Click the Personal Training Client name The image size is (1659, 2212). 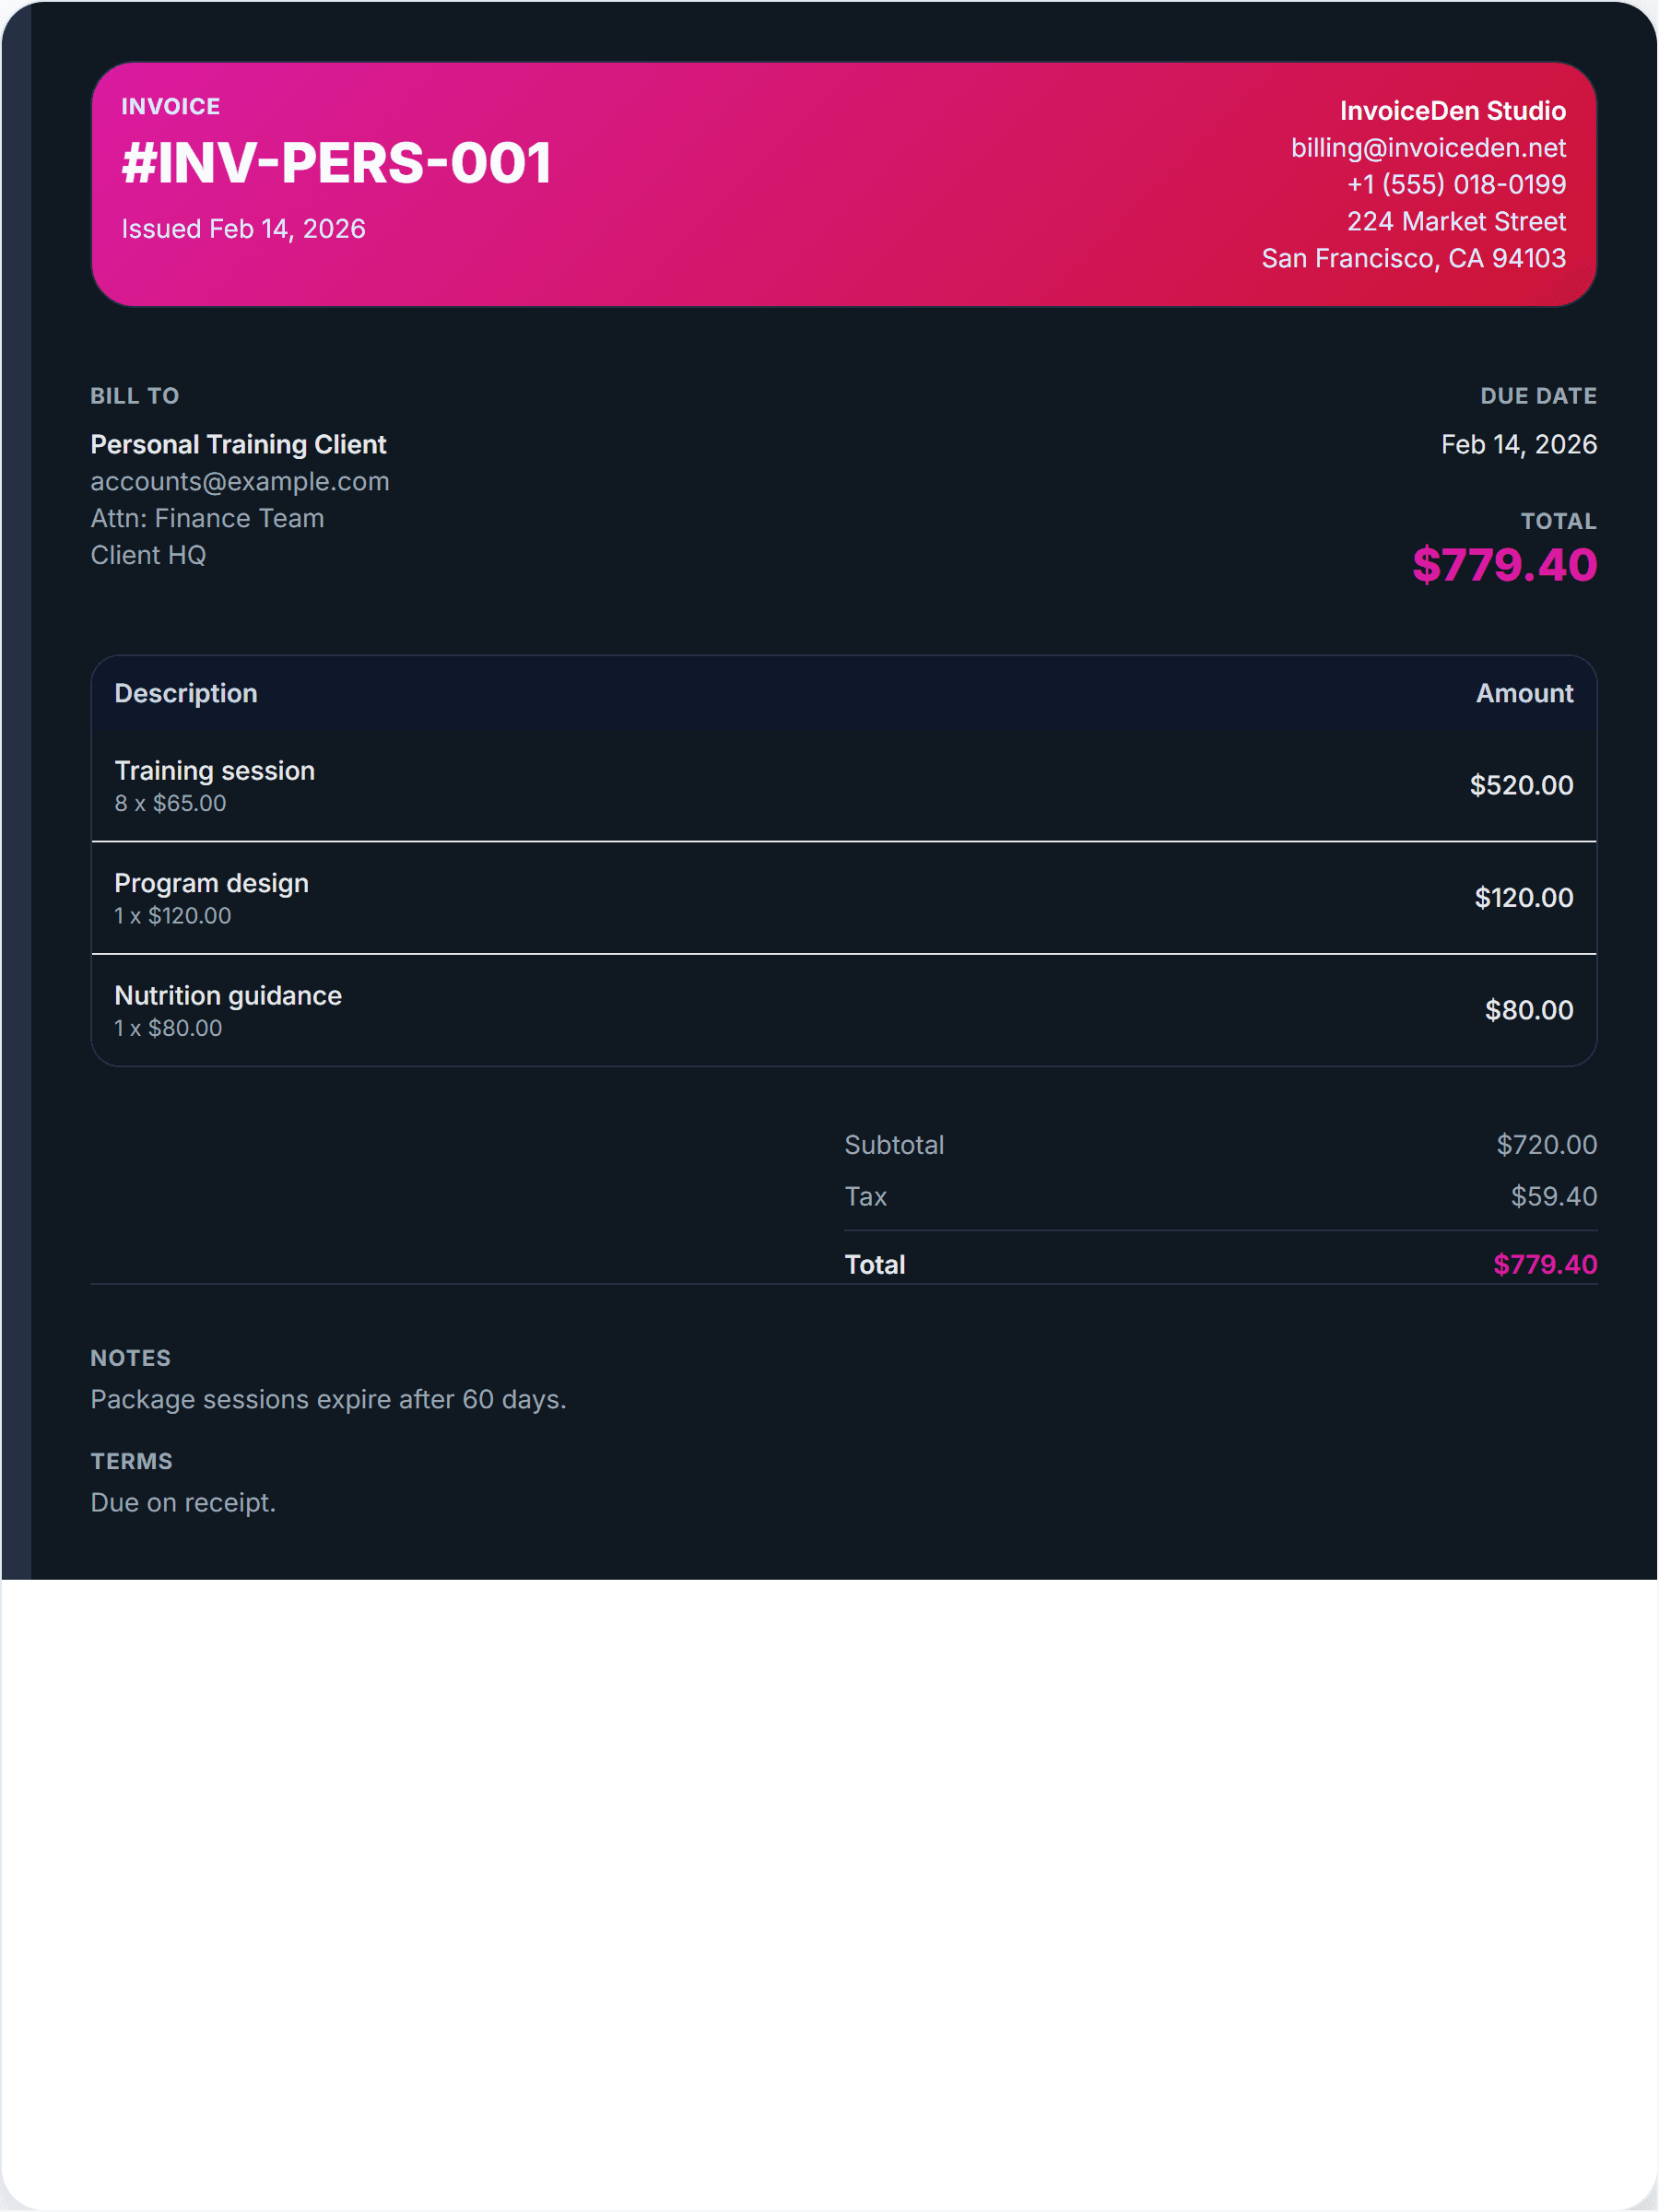pyautogui.click(x=238, y=444)
